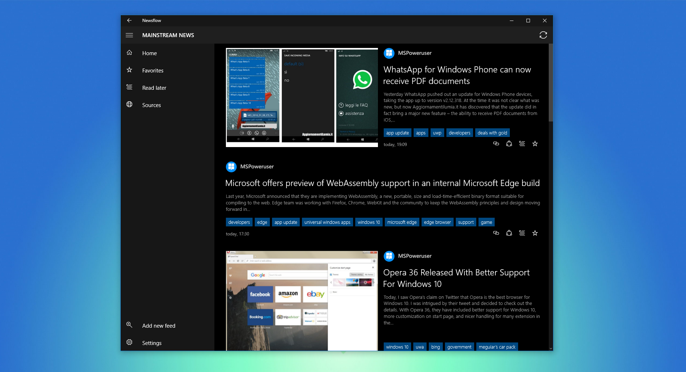Open WhatsApp for Windows Phone article title

pos(457,75)
